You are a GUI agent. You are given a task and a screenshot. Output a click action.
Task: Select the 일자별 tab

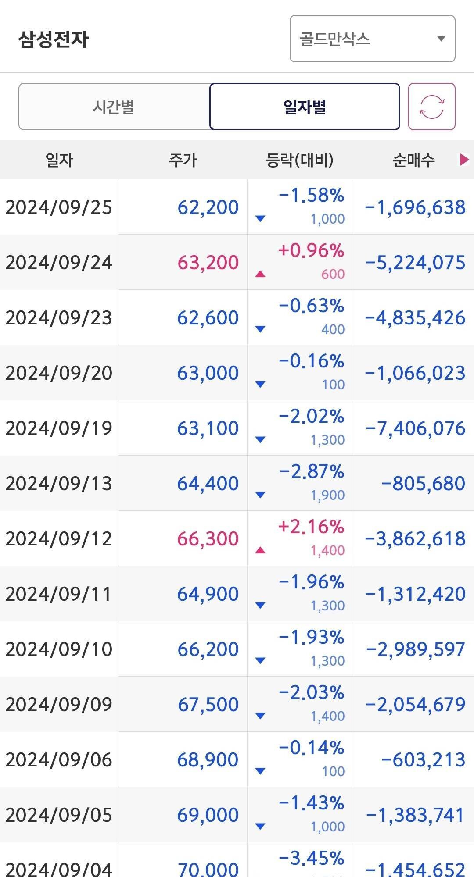[305, 107]
